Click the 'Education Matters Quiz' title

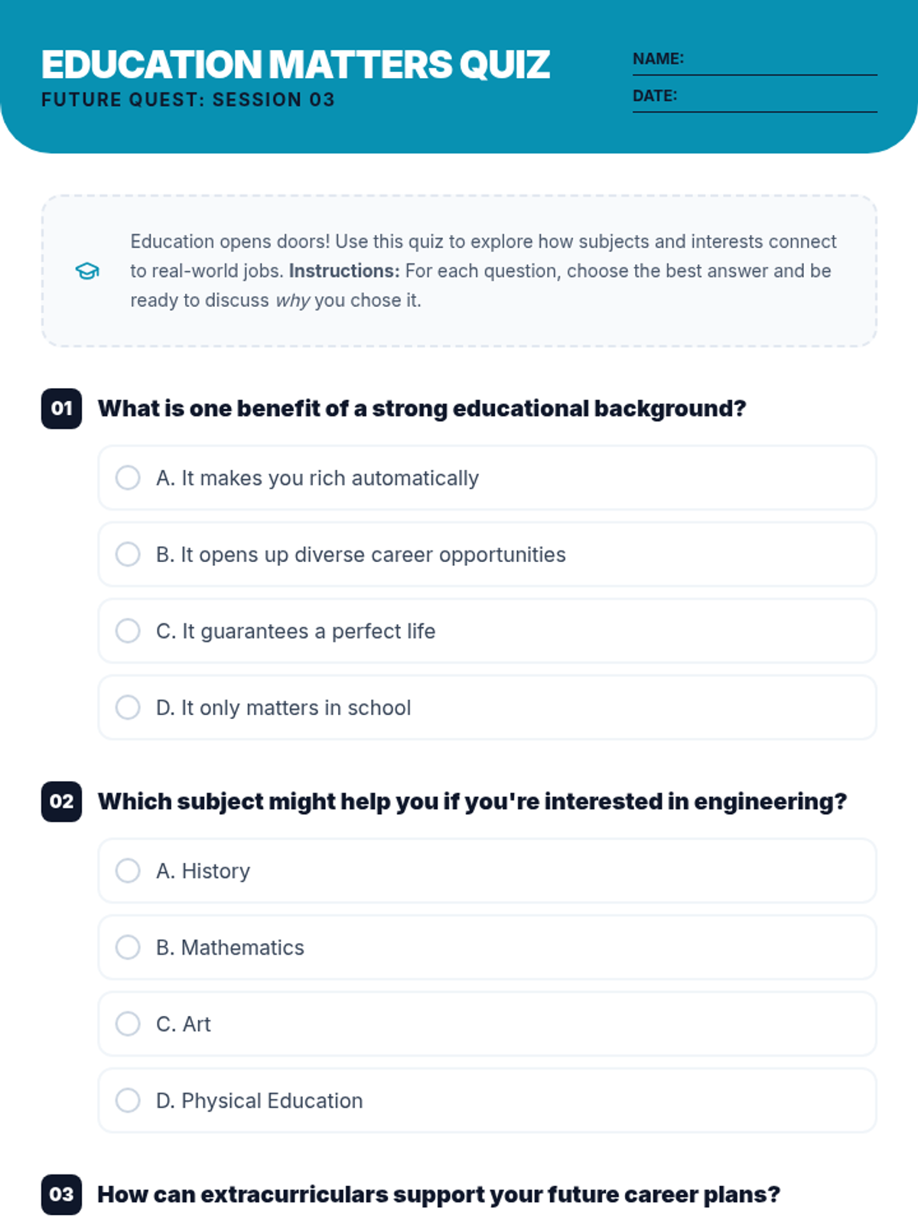(x=295, y=64)
